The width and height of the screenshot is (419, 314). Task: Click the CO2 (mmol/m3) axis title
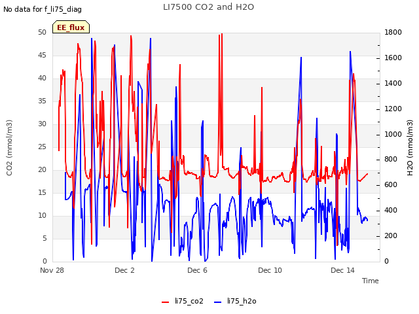(x=9, y=148)
